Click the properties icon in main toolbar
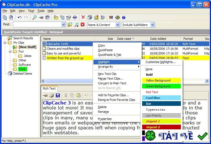The image size is (211, 144). click(69, 17)
